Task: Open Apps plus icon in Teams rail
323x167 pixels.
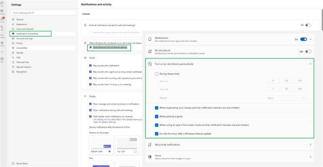Action: point(2,59)
